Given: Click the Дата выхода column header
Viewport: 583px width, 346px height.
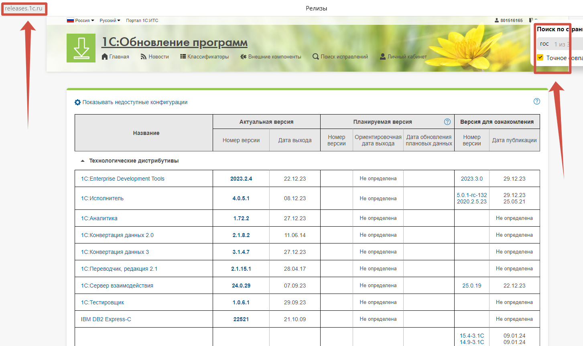Looking at the screenshot, I should point(295,140).
